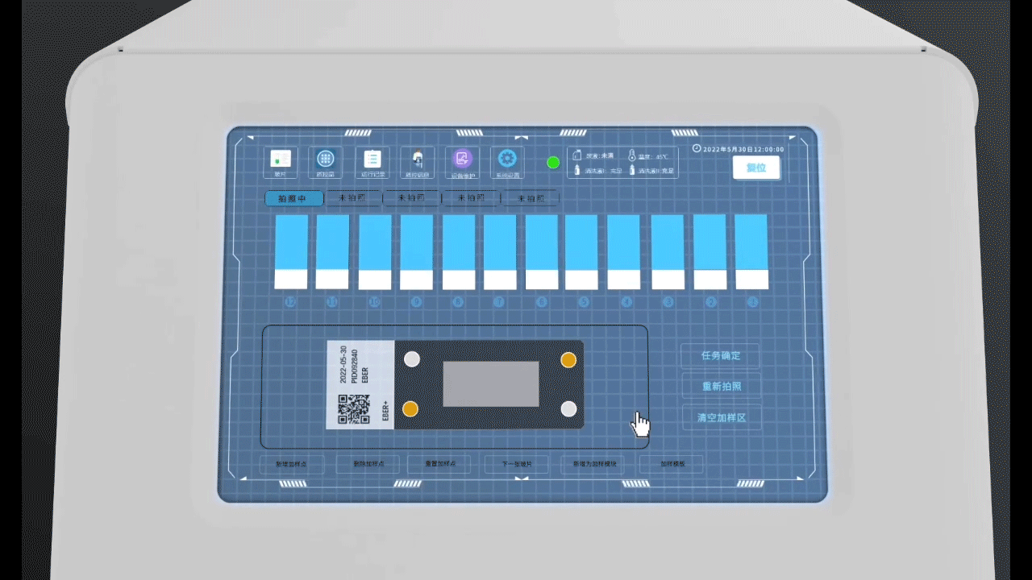Image resolution: width=1032 pixels, height=580 pixels.
Task: Open the 药控面 grid icon
Action: (x=326, y=159)
